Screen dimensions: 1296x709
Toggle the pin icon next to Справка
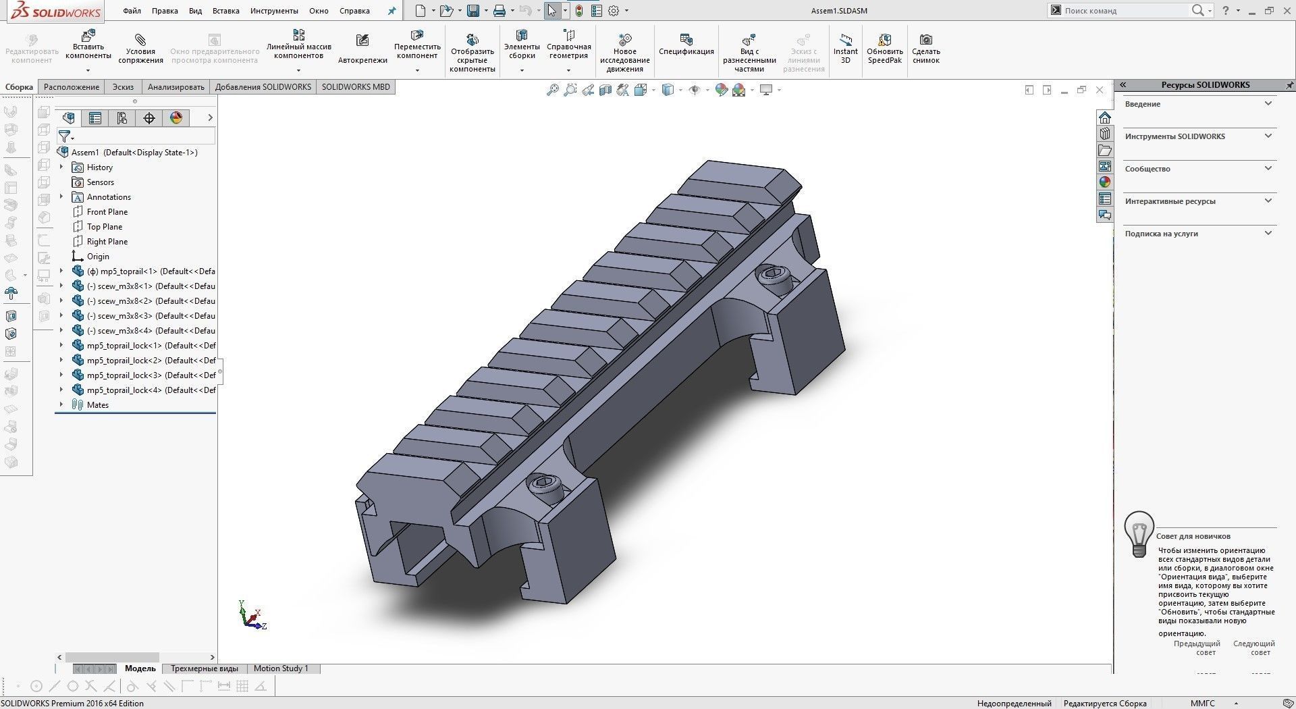[x=391, y=11]
